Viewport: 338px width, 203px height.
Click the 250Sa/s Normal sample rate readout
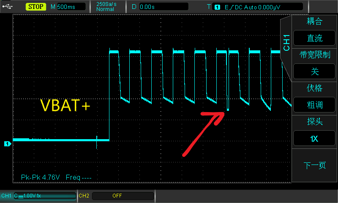[106, 7]
